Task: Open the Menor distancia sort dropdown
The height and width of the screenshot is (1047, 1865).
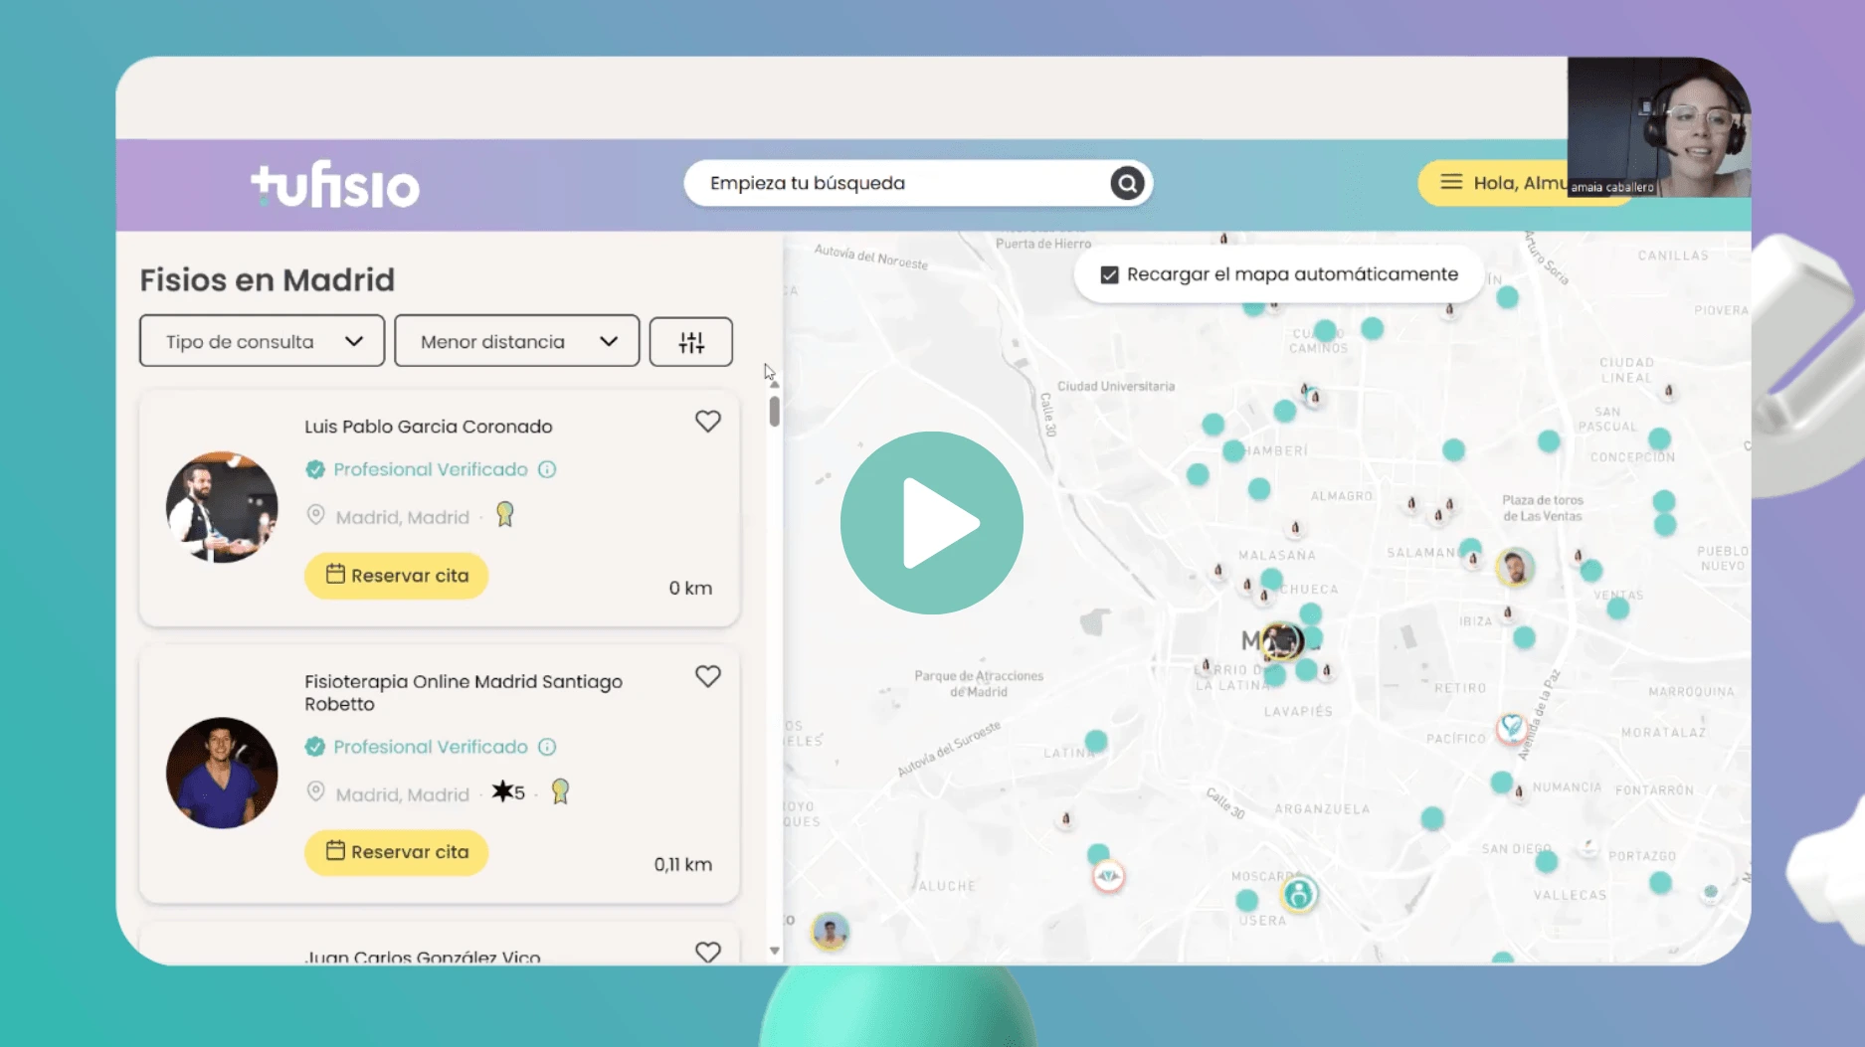Action: 516,341
